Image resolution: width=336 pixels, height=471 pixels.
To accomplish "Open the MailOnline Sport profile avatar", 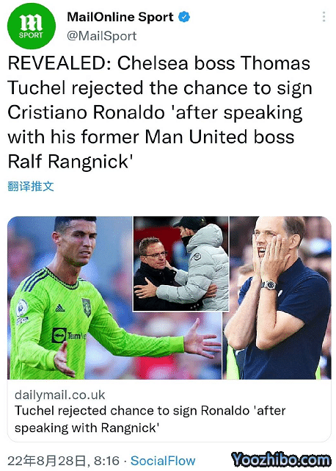I will point(32,26).
